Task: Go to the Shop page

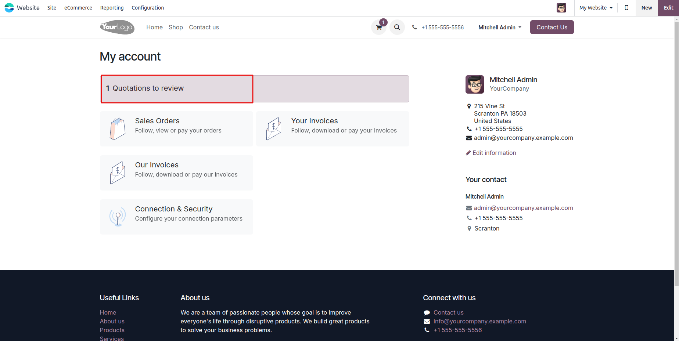Action: click(176, 28)
